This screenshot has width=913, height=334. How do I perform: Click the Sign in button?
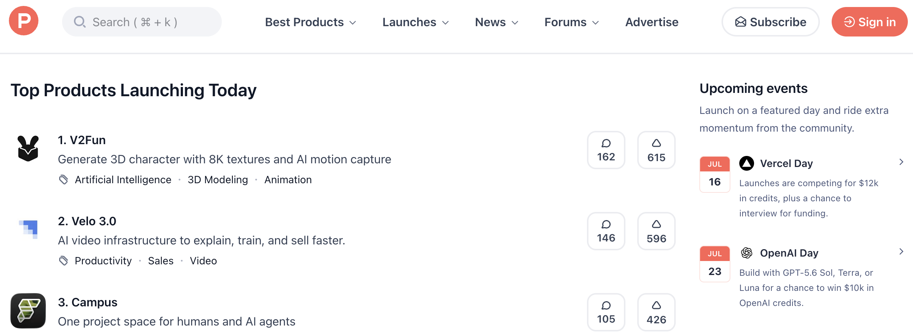pyautogui.click(x=869, y=22)
